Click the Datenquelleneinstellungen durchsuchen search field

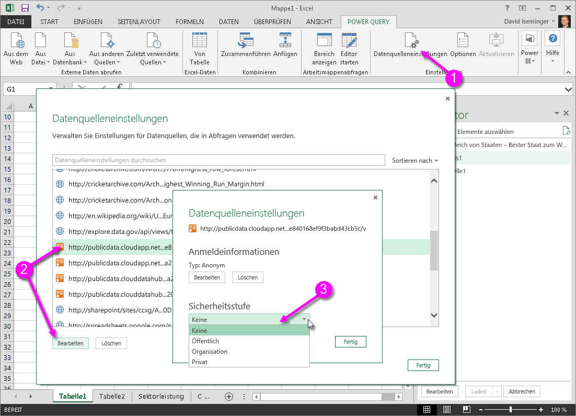pos(218,160)
